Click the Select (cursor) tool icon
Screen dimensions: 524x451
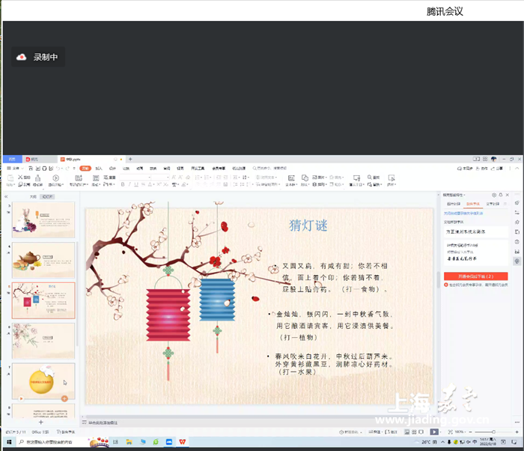click(x=391, y=178)
